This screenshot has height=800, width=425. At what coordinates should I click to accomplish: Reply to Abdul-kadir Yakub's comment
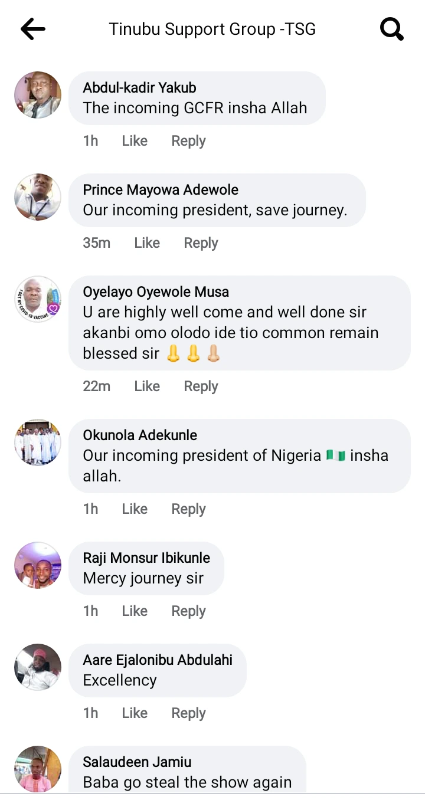(188, 141)
